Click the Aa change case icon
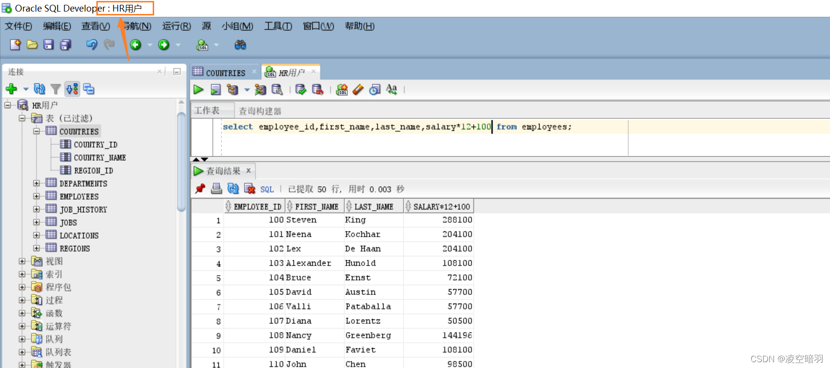The width and height of the screenshot is (830, 368). (391, 89)
